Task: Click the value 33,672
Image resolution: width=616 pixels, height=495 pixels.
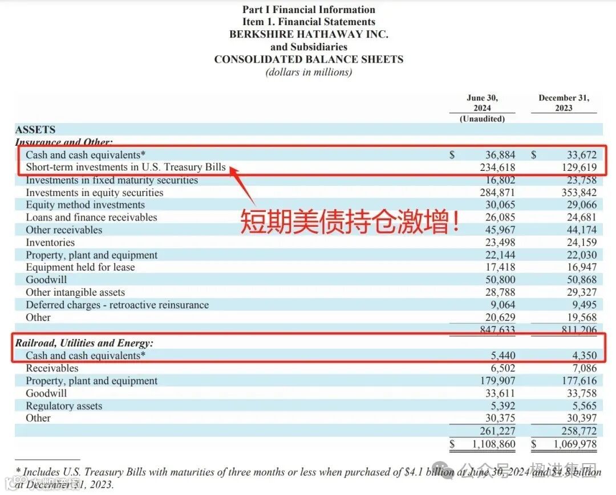Action: click(582, 155)
